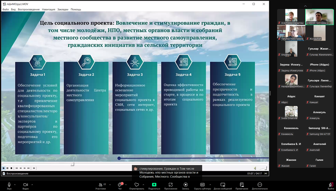Open the Закладки menu in media player
The height and width of the screenshot is (191, 336).
click(63, 10)
